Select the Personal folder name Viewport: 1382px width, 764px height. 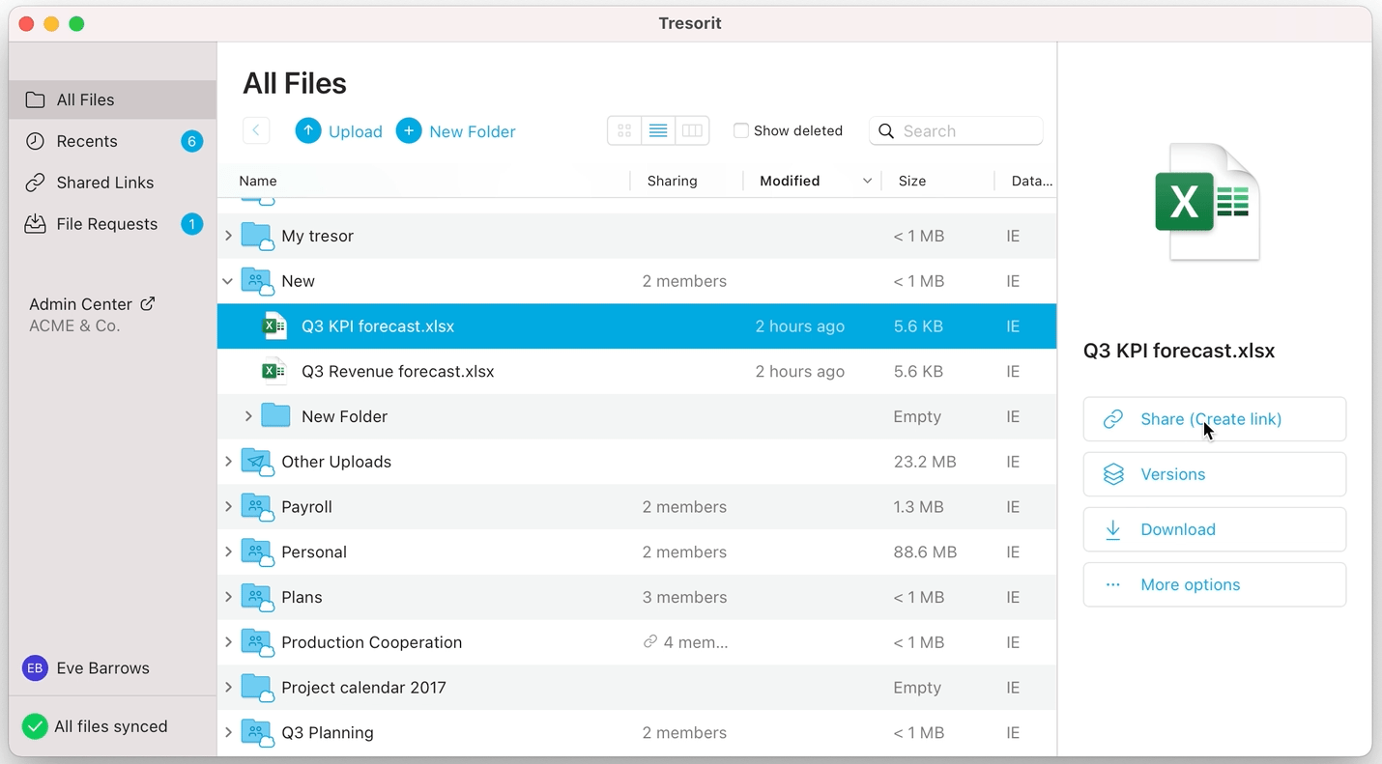[x=314, y=552]
